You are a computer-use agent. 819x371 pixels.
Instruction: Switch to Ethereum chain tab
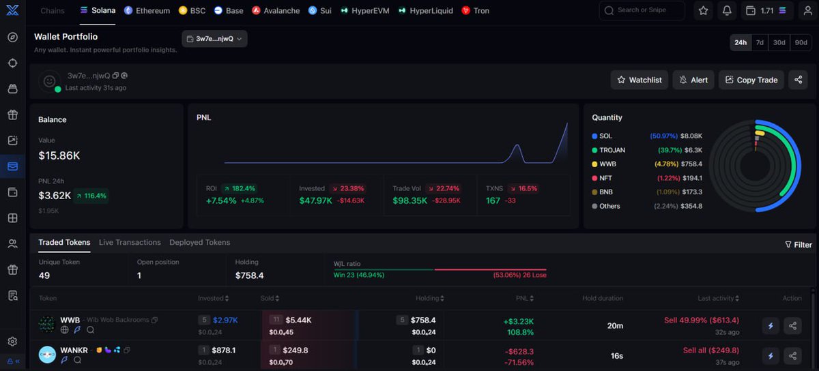tap(147, 11)
